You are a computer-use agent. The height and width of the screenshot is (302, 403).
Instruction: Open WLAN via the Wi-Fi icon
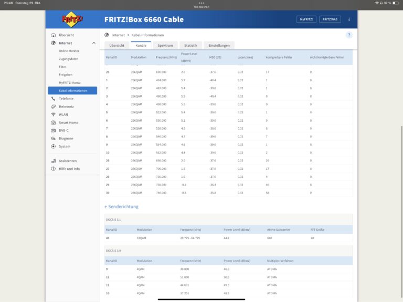tap(54, 114)
